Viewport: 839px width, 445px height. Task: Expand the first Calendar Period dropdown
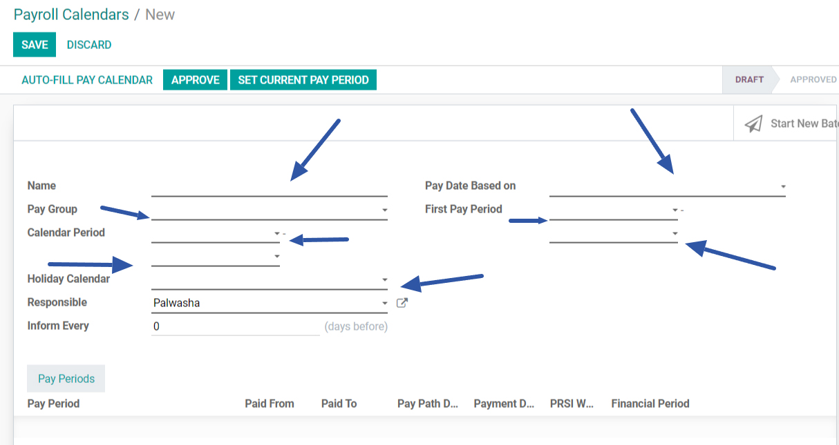click(276, 234)
